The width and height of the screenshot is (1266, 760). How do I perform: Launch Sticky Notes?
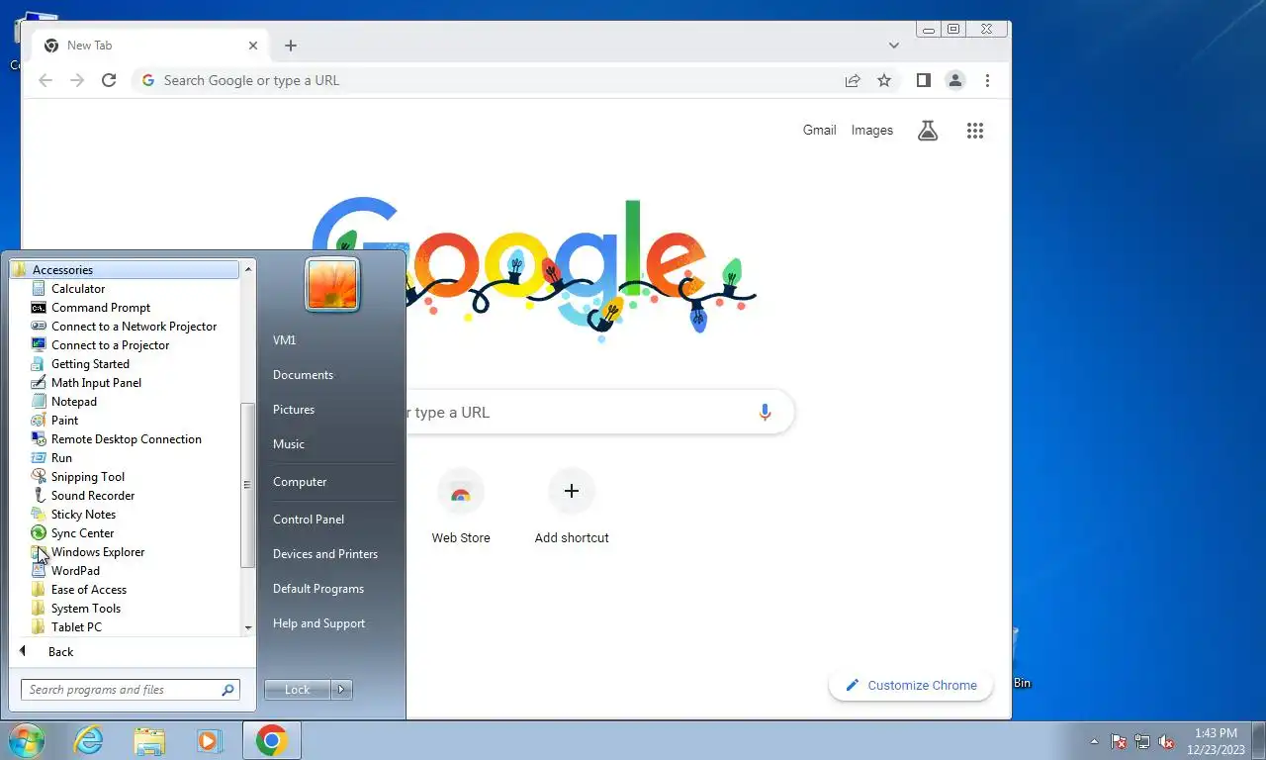(x=83, y=515)
